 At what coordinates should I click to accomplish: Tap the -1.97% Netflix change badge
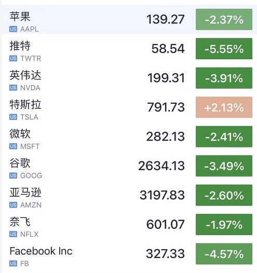224,225
